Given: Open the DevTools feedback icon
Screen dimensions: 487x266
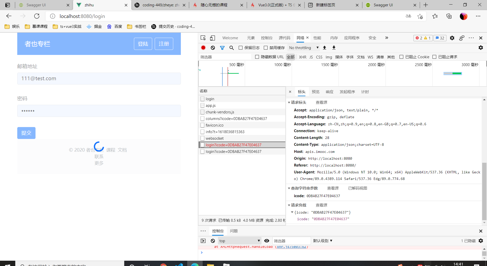Looking at the screenshot, I should (462, 38).
